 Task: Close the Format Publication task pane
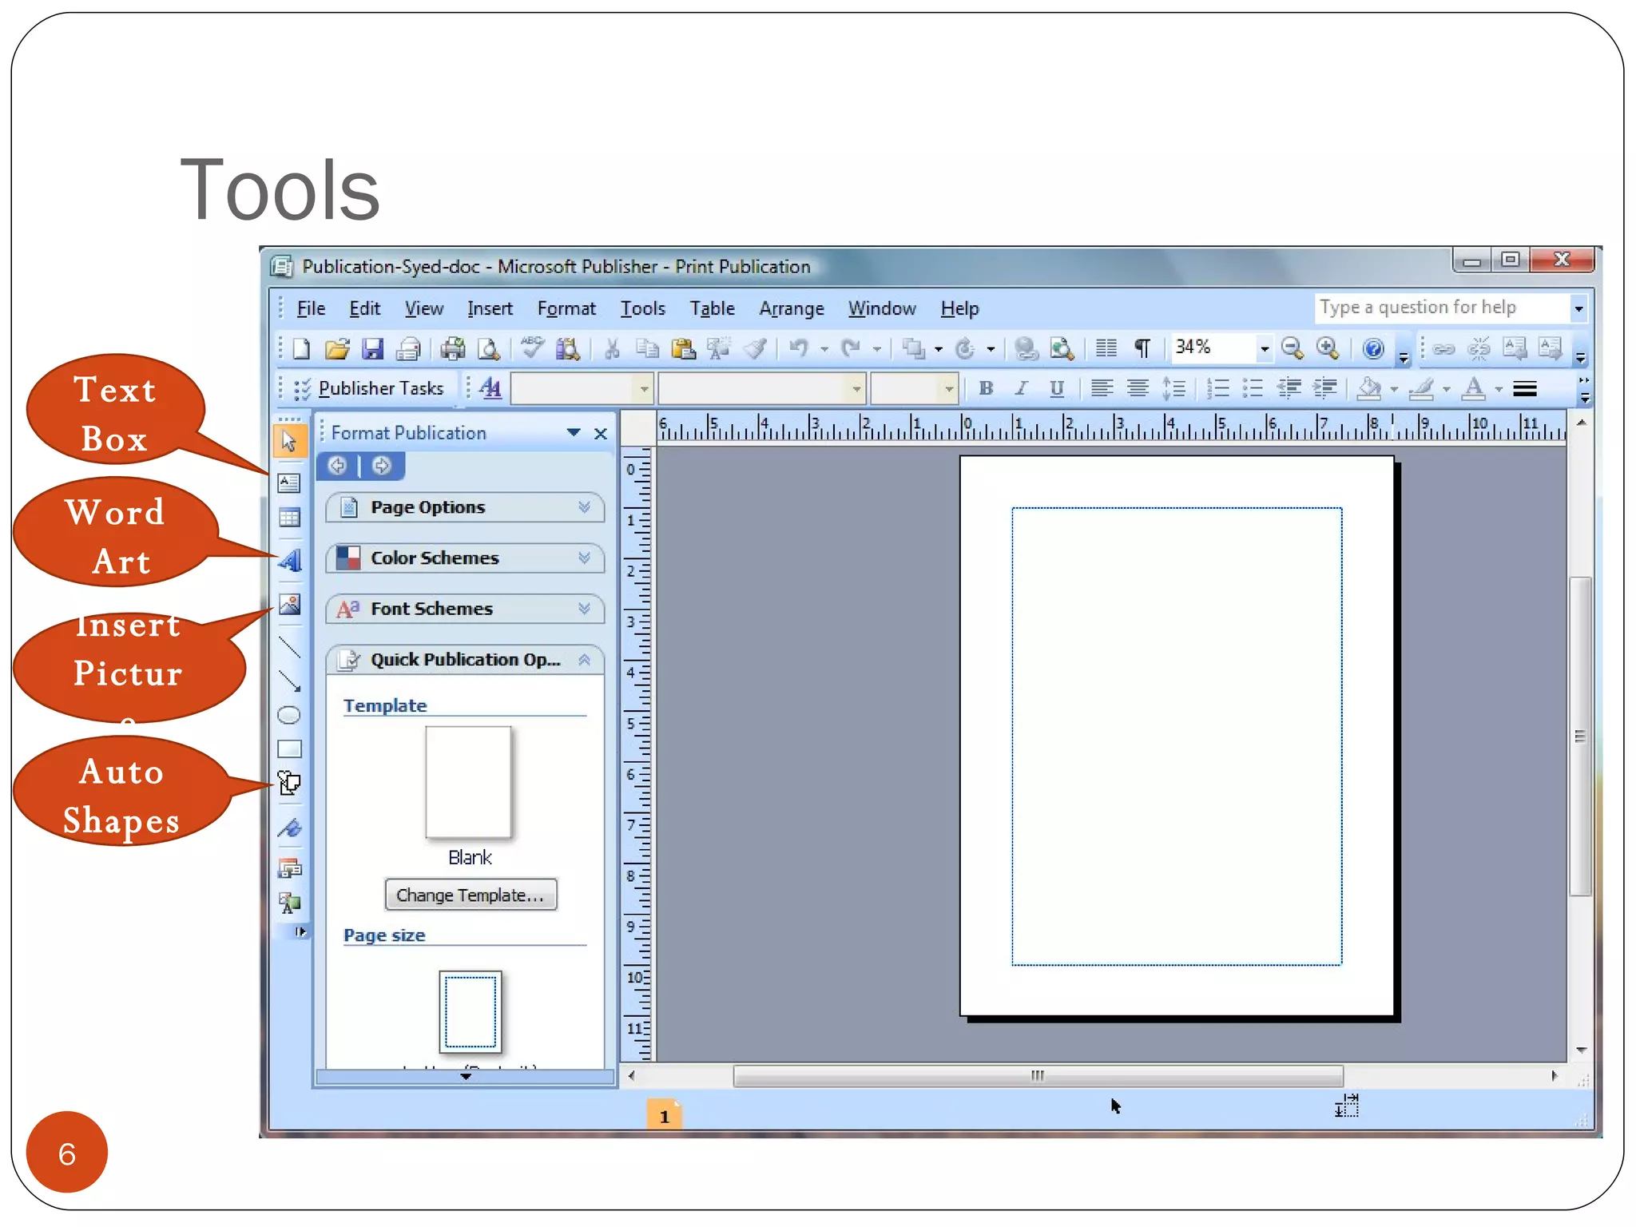pyautogui.click(x=601, y=434)
